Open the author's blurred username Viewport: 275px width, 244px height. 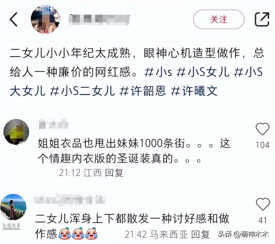pyautogui.click(x=99, y=19)
